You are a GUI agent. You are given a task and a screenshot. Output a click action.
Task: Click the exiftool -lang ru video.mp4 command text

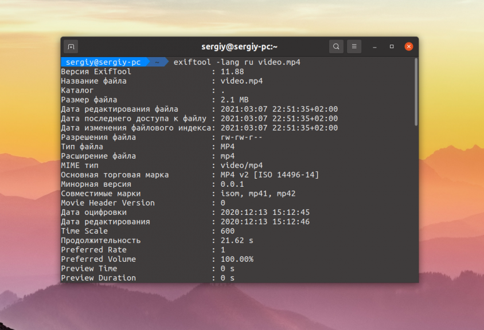[x=237, y=62]
